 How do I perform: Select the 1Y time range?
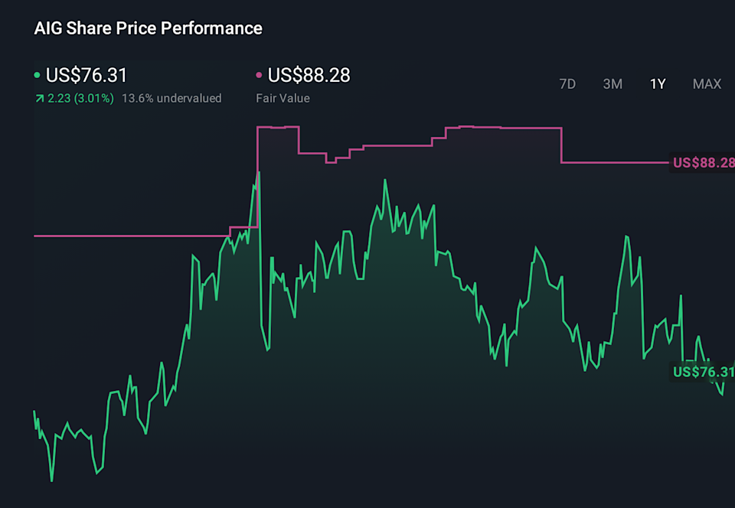tap(658, 84)
